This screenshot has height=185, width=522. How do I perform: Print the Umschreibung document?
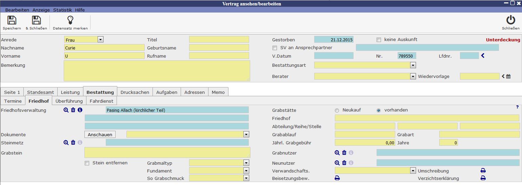[483, 171]
